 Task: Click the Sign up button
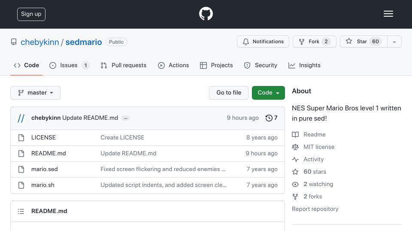tap(31, 14)
